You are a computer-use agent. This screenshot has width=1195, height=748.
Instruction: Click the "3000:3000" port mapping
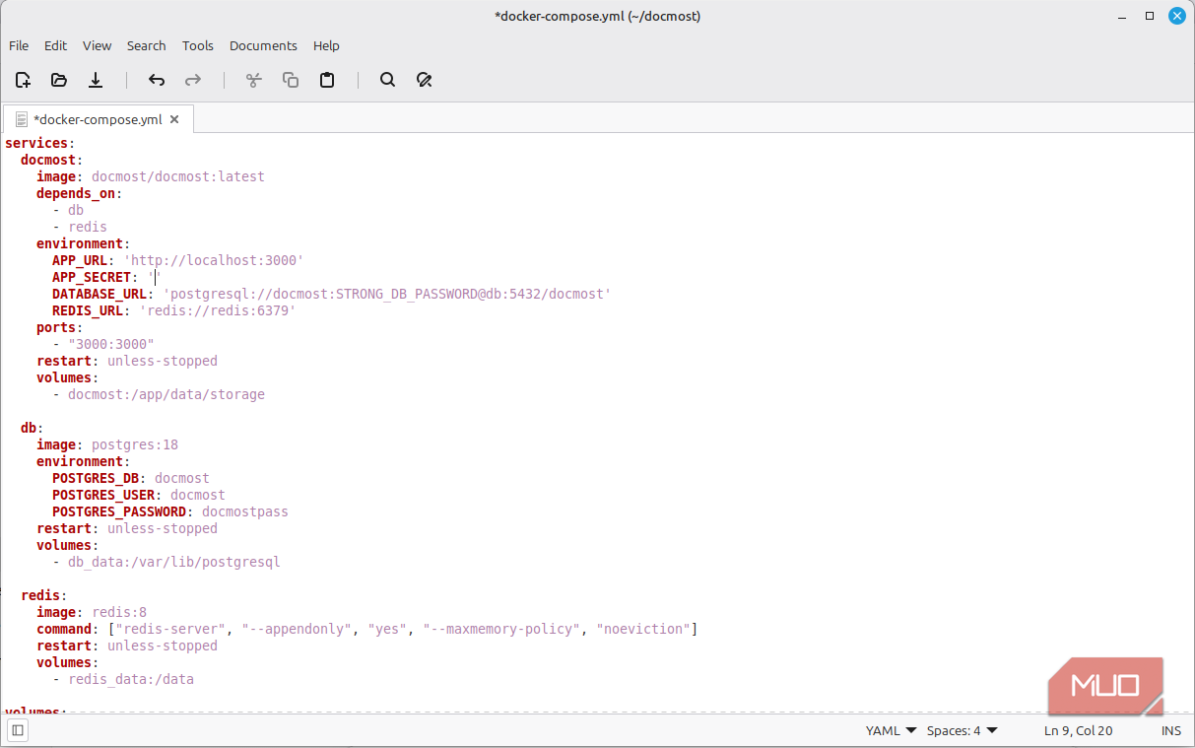[111, 345]
